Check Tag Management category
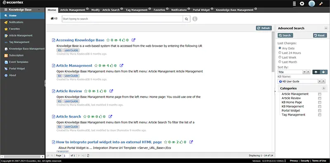The image size is (330, 163). 320,115
